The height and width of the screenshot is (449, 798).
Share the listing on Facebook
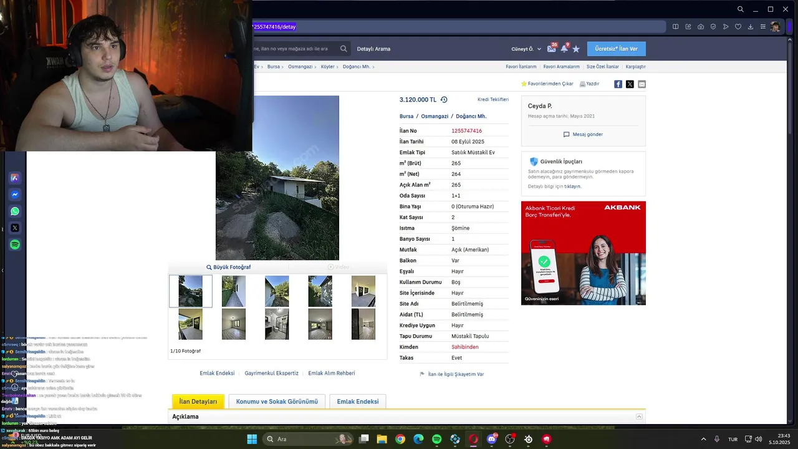click(618, 84)
